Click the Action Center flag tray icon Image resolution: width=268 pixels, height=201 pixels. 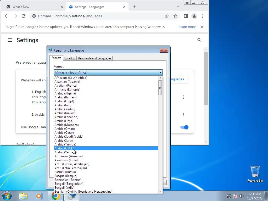tap(235, 196)
